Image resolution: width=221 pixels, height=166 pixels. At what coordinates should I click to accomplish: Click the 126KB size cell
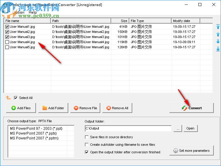pos(122,47)
